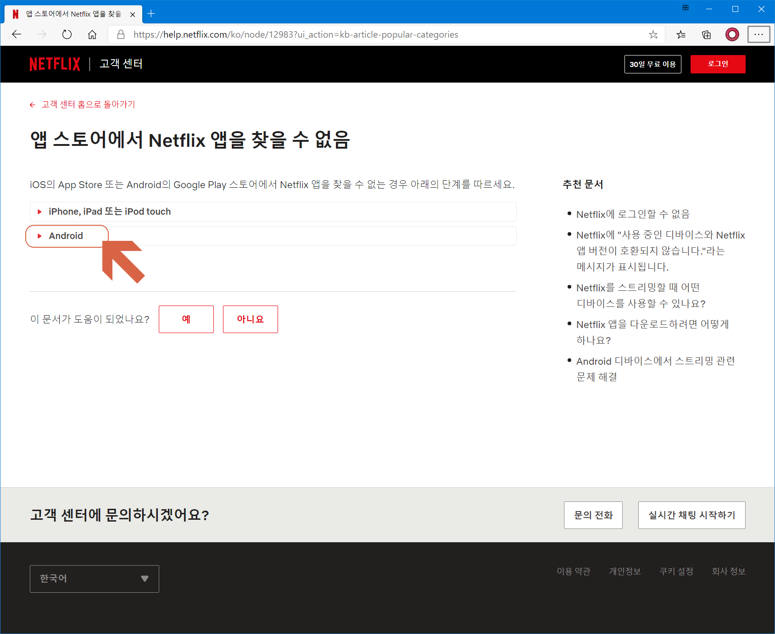Open the browser settings and more menu
This screenshot has height=634, width=775.
pyautogui.click(x=758, y=34)
